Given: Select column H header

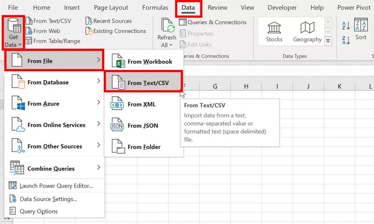Looking at the screenshot, I should pyautogui.click(x=246, y=86).
